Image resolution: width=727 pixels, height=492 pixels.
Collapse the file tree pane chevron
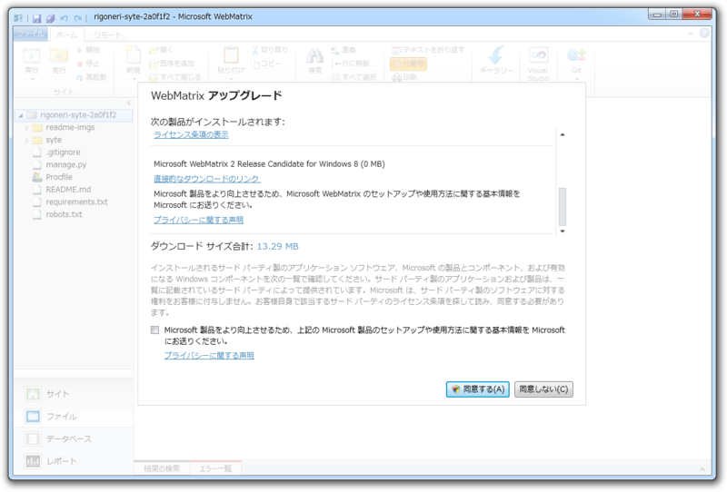[x=129, y=103]
